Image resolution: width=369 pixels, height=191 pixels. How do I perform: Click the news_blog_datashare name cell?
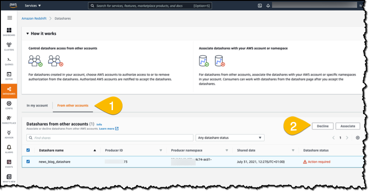click(x=54, y=162)
